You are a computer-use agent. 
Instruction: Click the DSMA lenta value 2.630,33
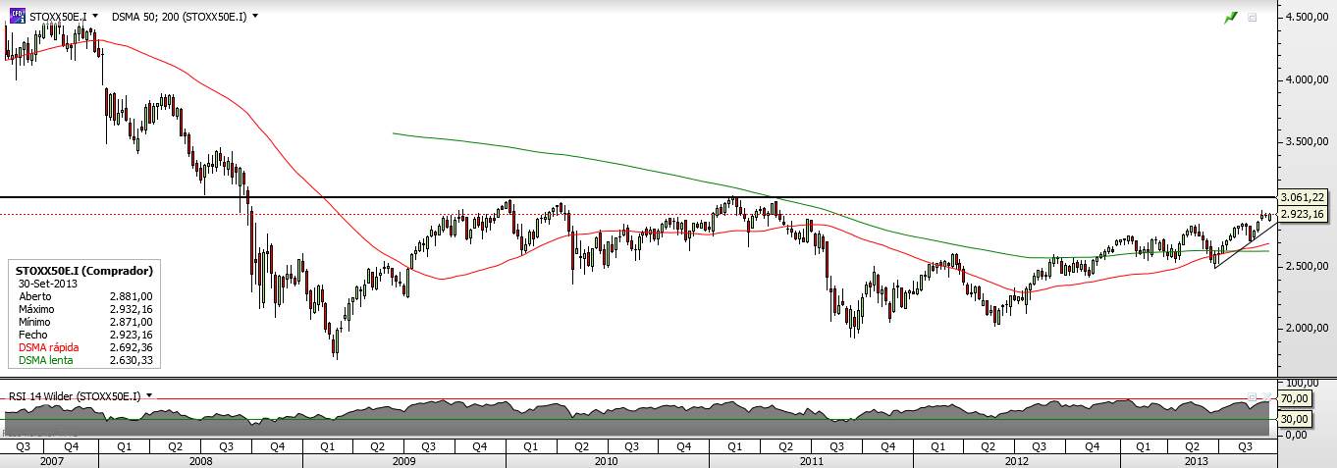[x=134, y=360]
